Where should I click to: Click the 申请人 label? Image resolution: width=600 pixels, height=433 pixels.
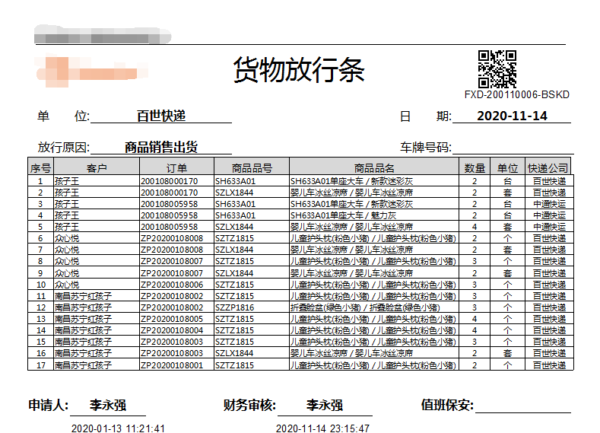(49, 405)
